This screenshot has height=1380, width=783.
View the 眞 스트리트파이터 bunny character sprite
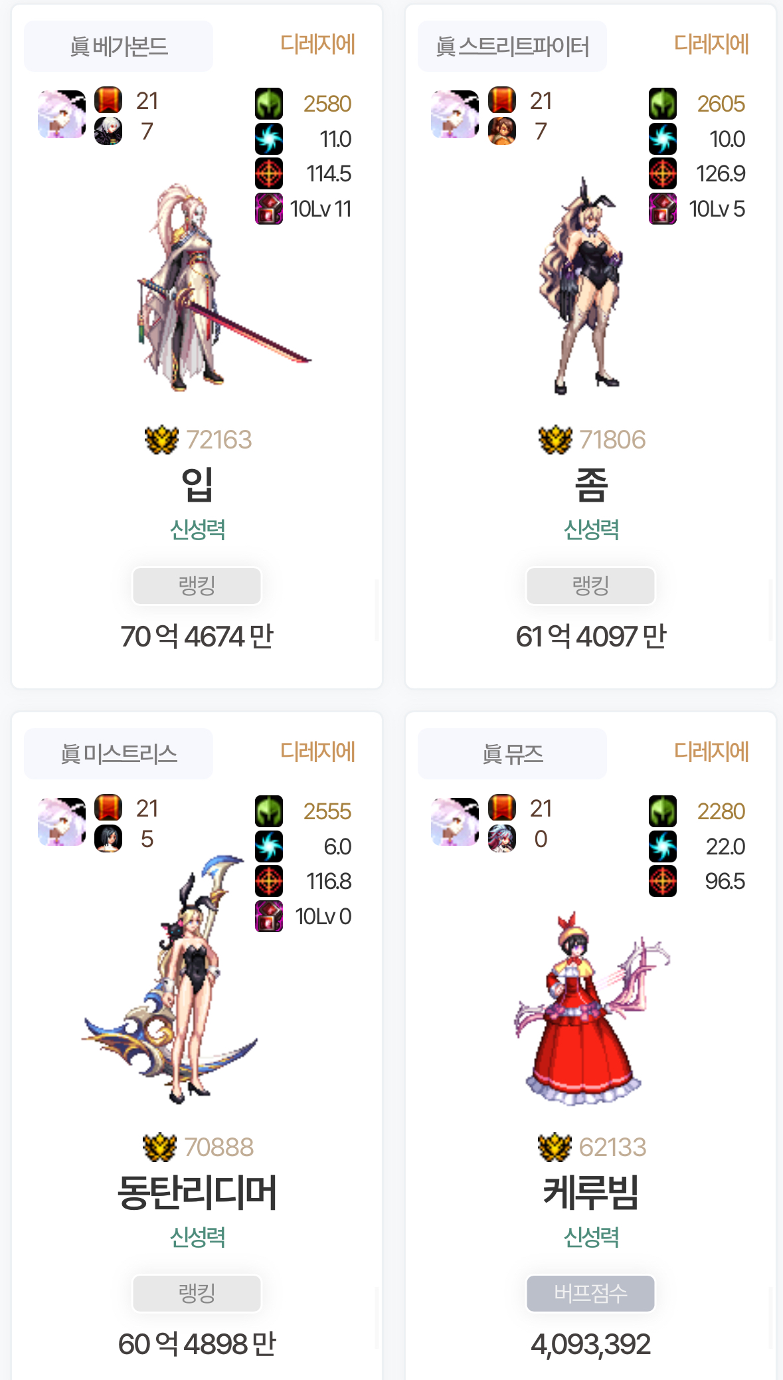582,286
